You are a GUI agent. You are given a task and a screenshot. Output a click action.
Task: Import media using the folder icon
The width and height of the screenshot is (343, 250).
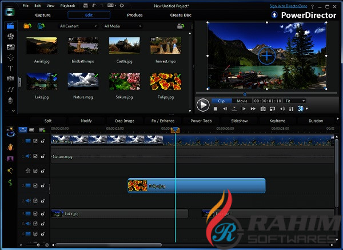point(27,26)
